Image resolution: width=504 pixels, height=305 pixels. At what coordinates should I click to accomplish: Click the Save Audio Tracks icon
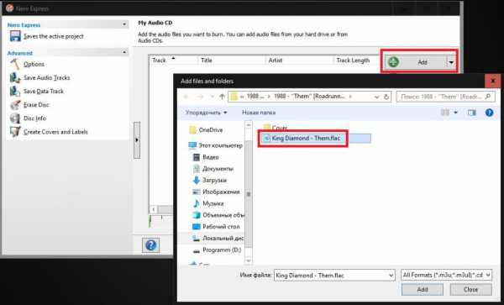[15, 78]
